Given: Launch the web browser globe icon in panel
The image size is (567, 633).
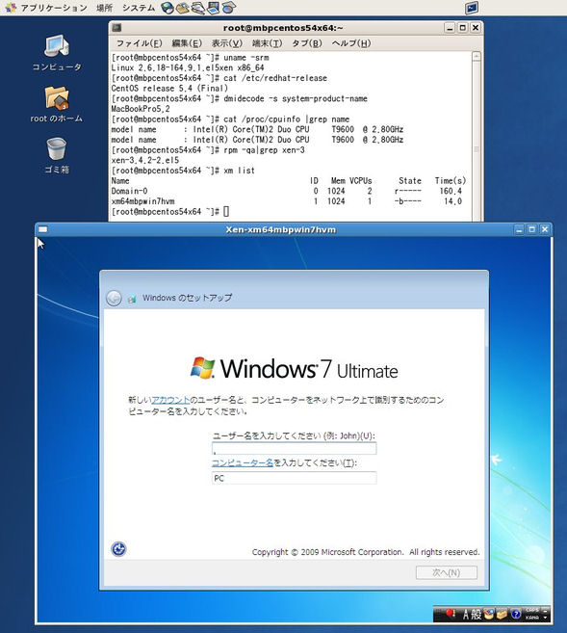Looking at the screenshot, I should point(167,8).
